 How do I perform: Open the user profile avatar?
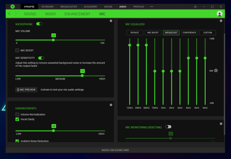[219, 14]
